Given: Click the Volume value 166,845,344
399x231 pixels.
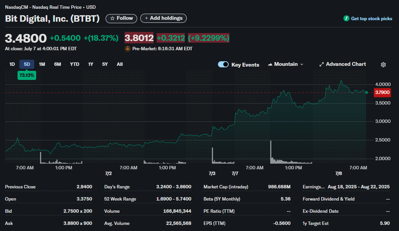Looking at the screenshot, I should [x=177, y=211].
